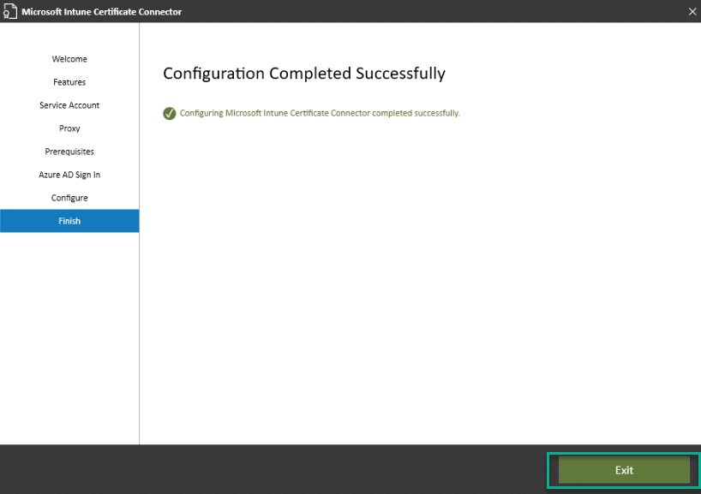Click the certificate connector app icon

[x=9, y=11]
